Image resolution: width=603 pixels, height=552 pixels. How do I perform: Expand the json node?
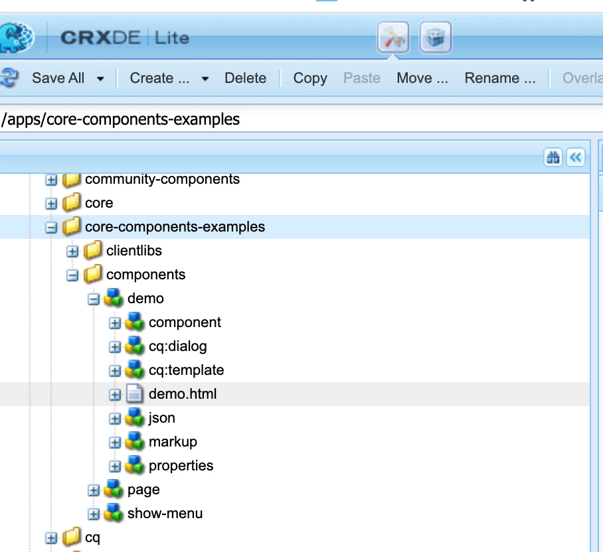coord(115,419)
